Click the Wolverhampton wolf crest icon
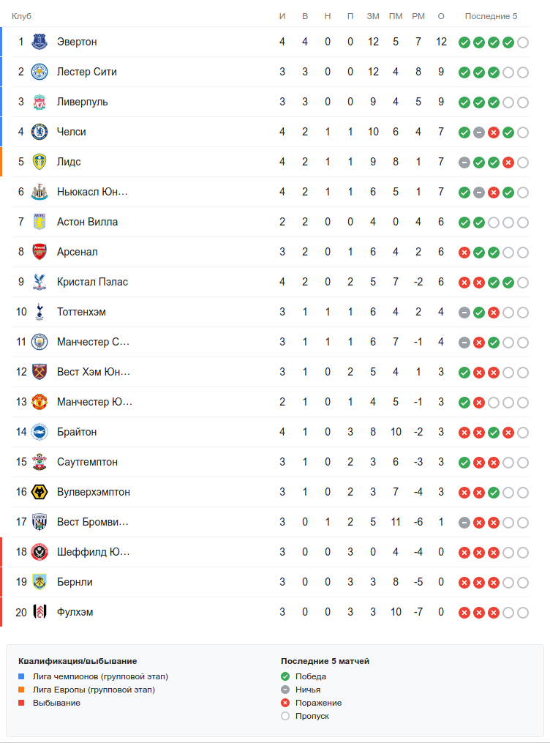This screenshot has height=743, width=550. pyautogui.click(x=39, y=492)
